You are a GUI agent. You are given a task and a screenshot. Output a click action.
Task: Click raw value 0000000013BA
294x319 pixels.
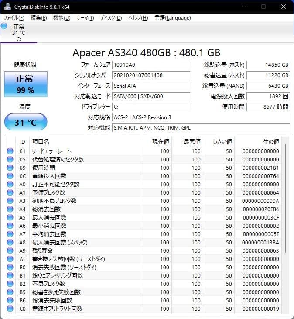coord(260,243)
